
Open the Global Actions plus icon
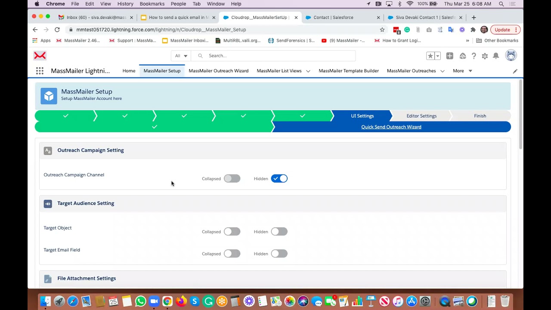449,56
